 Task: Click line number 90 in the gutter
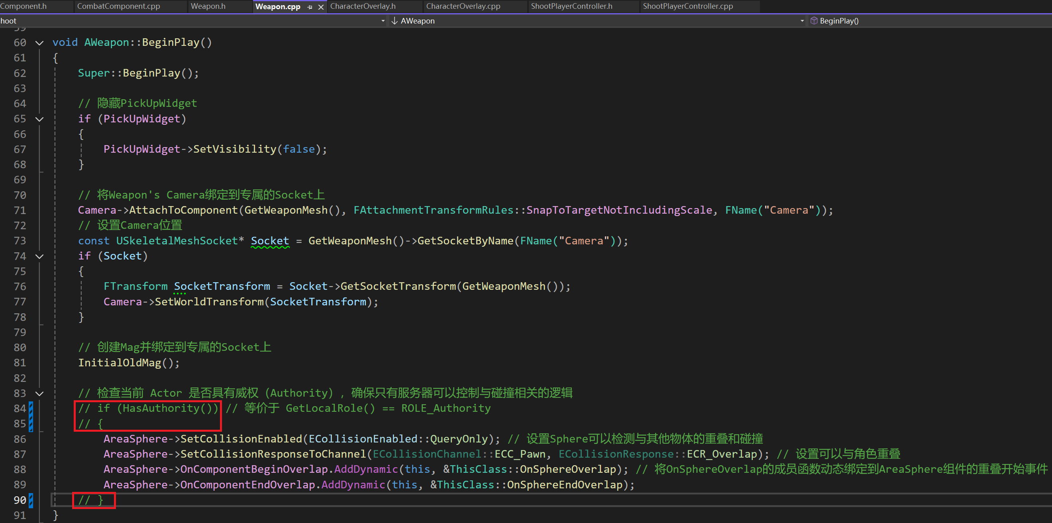pos(20,500)
